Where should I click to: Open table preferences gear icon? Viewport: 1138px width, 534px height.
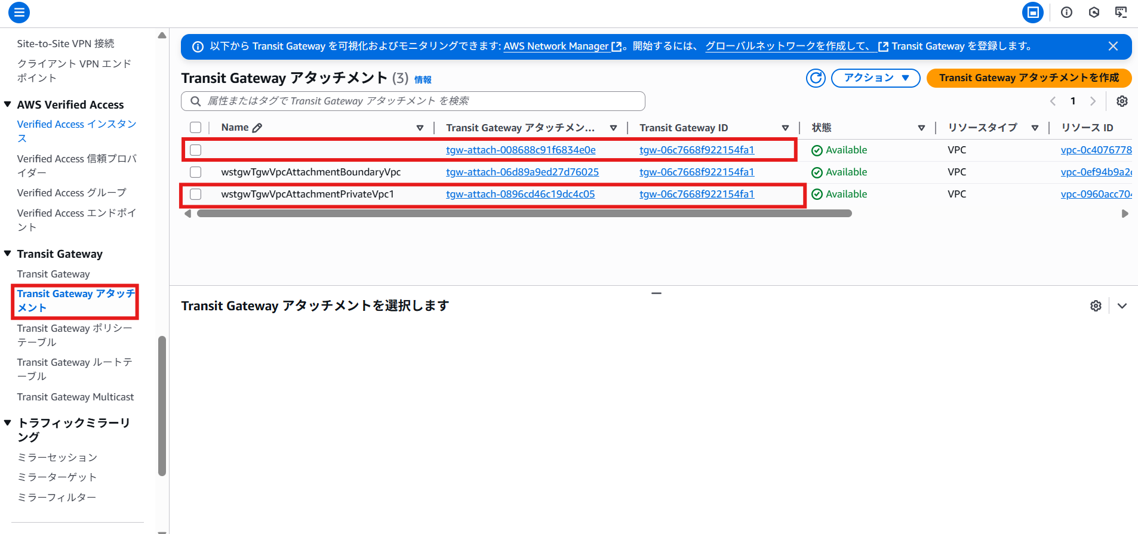point(1122,101)
